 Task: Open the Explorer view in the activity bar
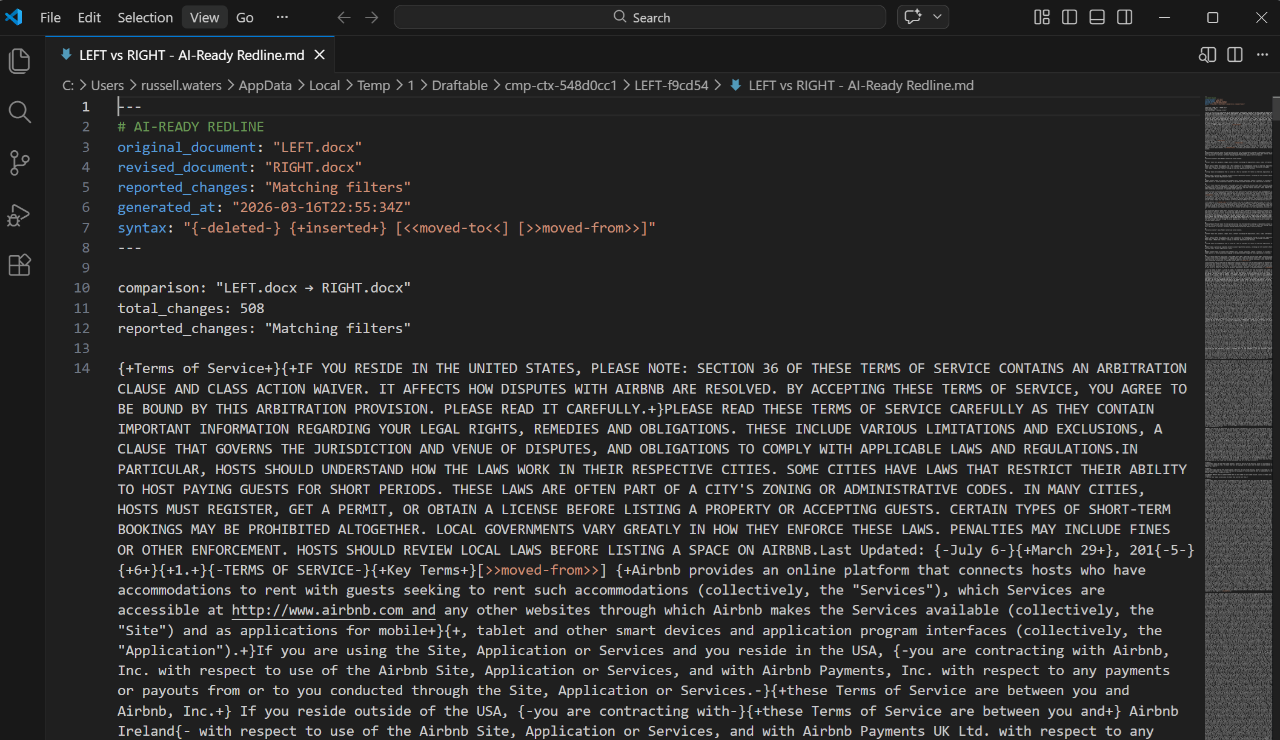click(x=20, y=61)
